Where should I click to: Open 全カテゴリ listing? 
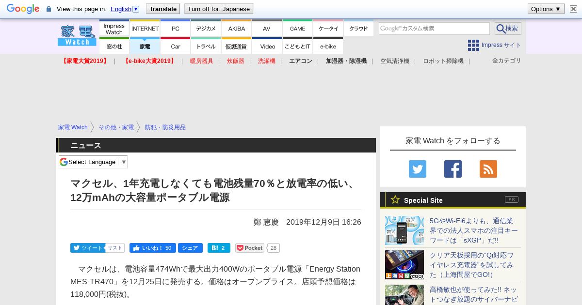(507, 61)
